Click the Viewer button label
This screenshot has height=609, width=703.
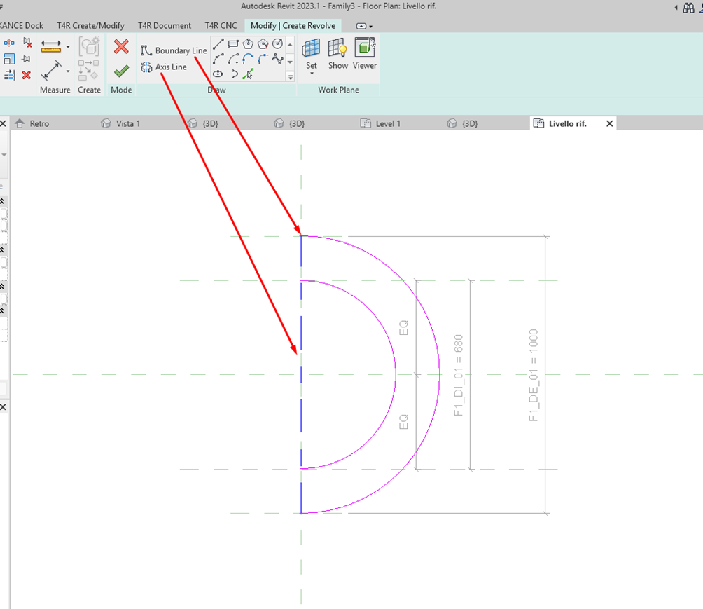point(365,65)
